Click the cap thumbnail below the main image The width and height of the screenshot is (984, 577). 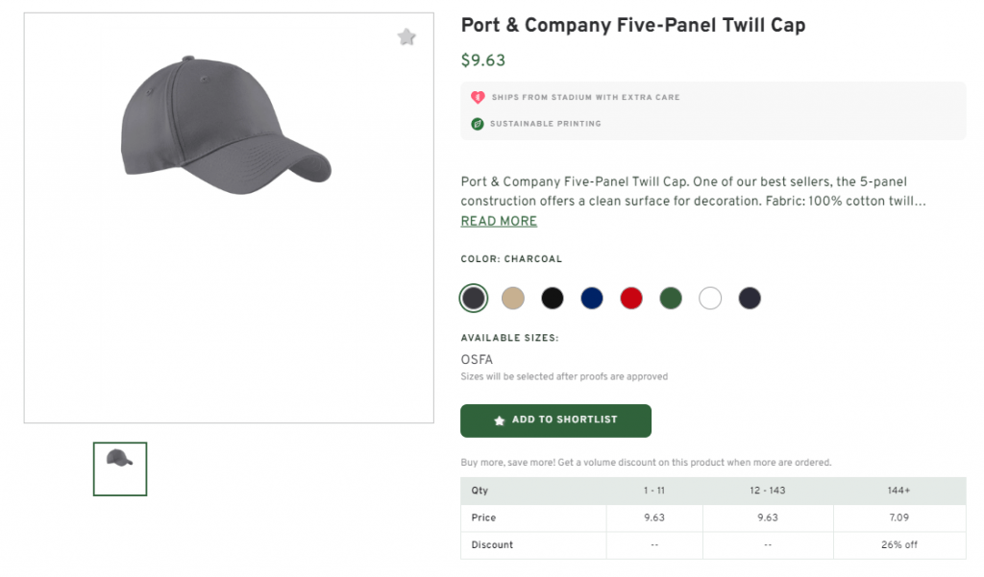tap(119, 469)
